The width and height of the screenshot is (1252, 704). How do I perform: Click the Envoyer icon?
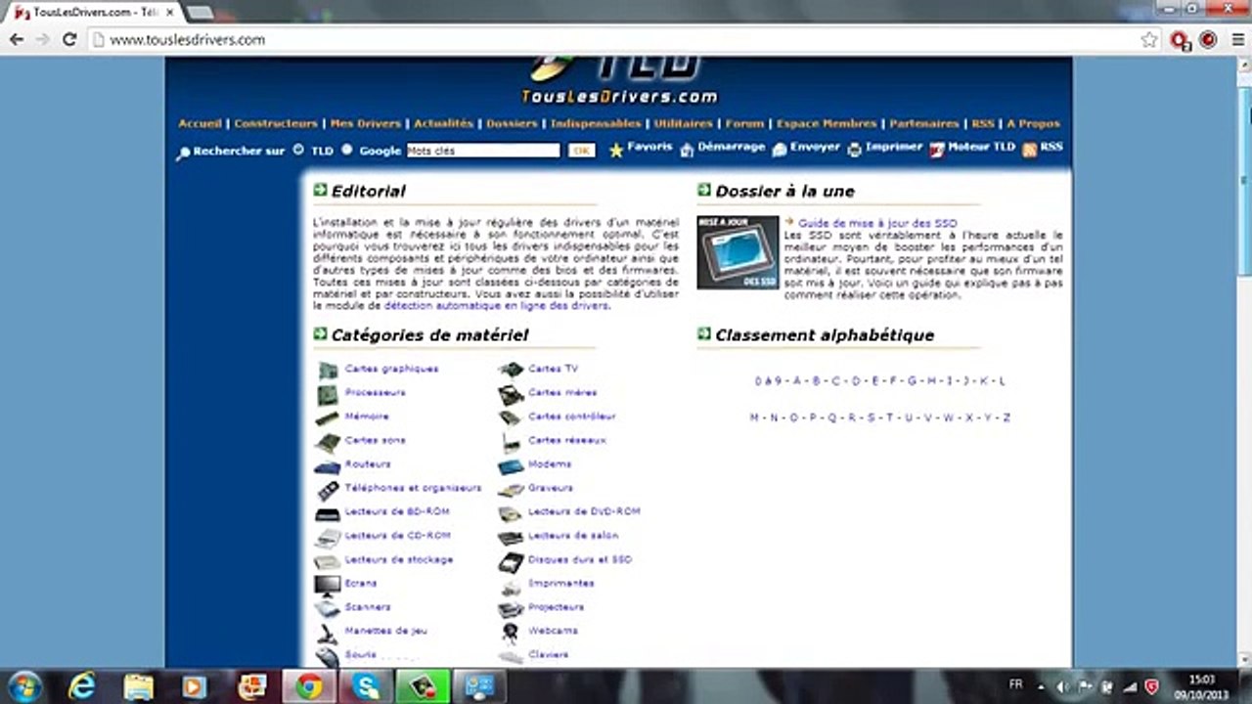[x=779, y=150]
